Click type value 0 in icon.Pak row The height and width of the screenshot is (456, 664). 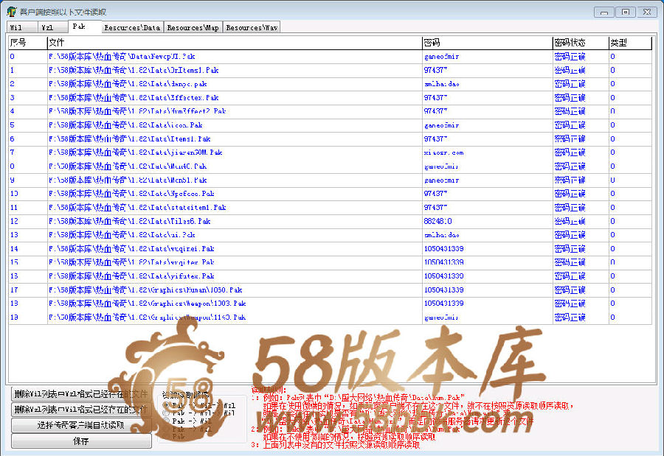point(612,125)
